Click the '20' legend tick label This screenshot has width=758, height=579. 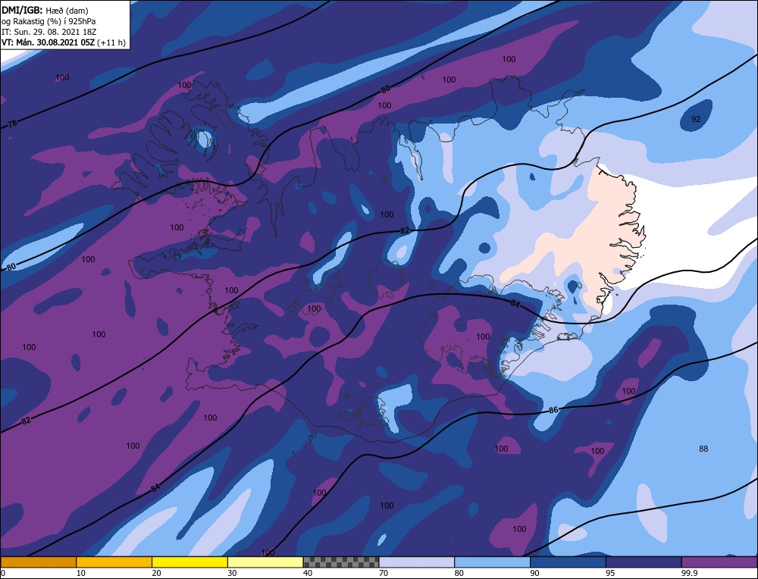[x=157, y=573]
